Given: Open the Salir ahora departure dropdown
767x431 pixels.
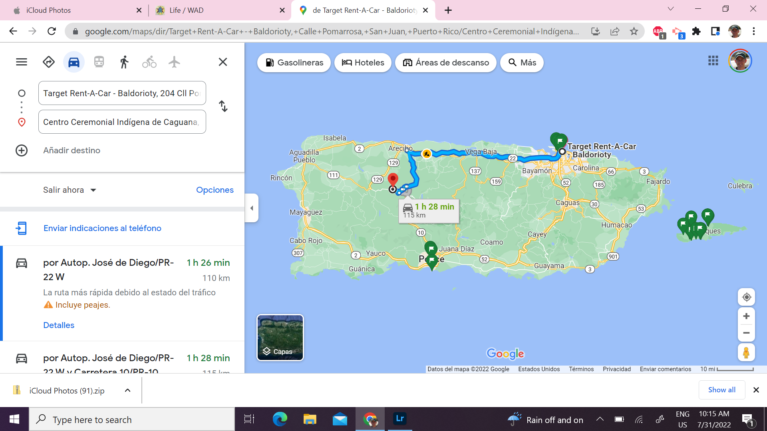Looking at the screenshot, I should click(70, 190).
